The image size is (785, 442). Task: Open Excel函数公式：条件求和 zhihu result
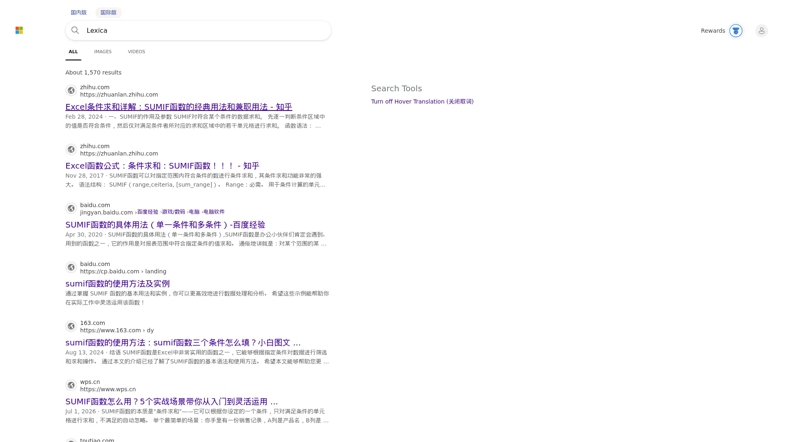pos(162,166)
